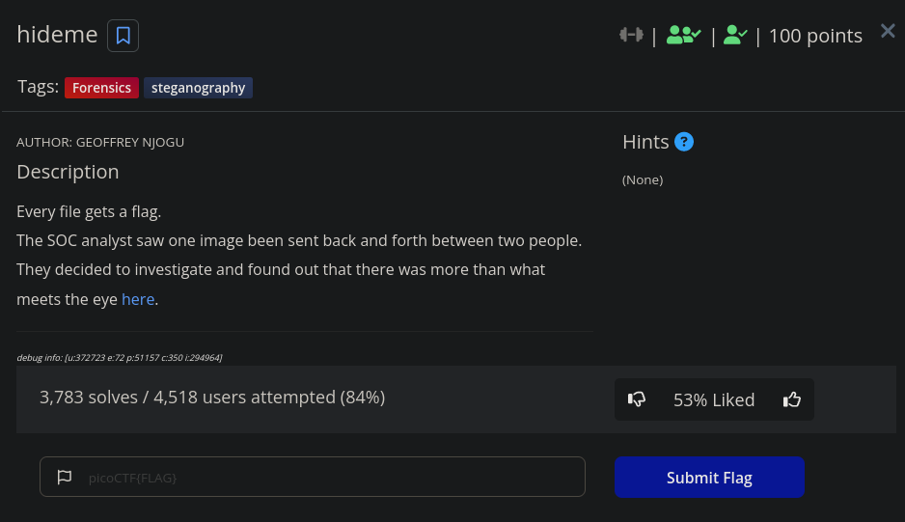Click the solves statistics text
The width and height of the screenshot is (905, 522).
(212, 398)
